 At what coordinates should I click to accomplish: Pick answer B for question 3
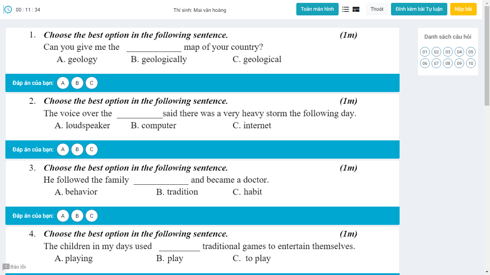tap(77, 216)
